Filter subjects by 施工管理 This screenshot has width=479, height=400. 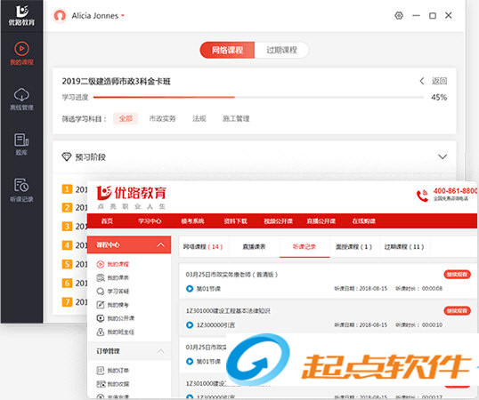pyautogui.click(x=236, y=118)
